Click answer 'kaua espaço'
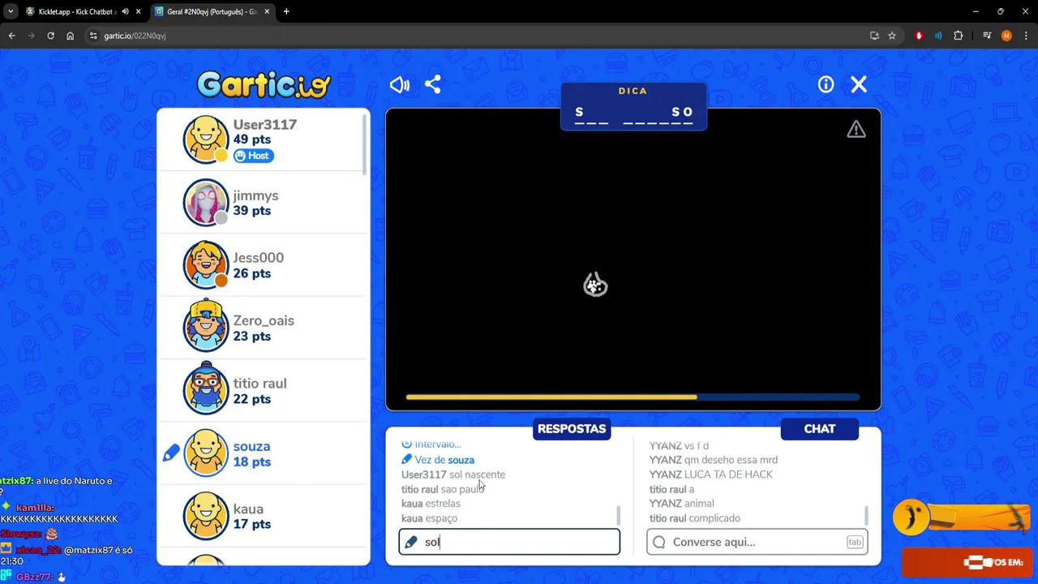 pyautogui.click(x=429, y=518)
